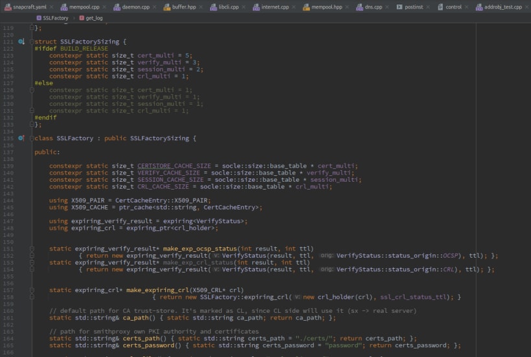Click the make_expiring_crl function name
Image resolution: width=531 pixels, height=357 pixels.
tap(158, 290)
